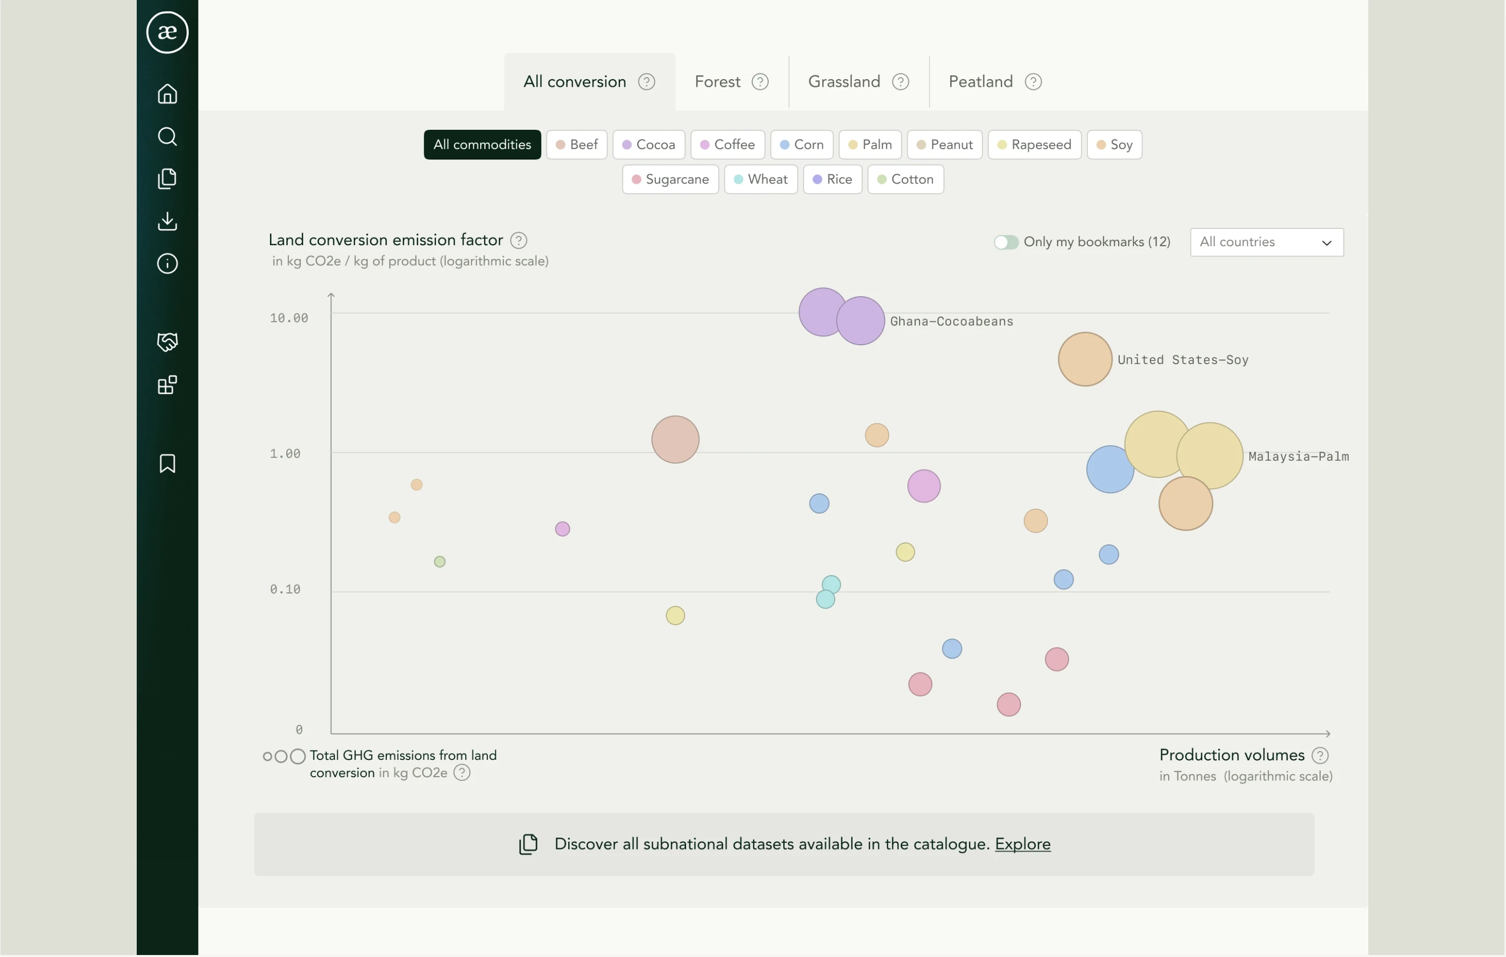Viewport: 1506px width, 957px height.
Task: Switch to the Forest tab
Action: 717,82
